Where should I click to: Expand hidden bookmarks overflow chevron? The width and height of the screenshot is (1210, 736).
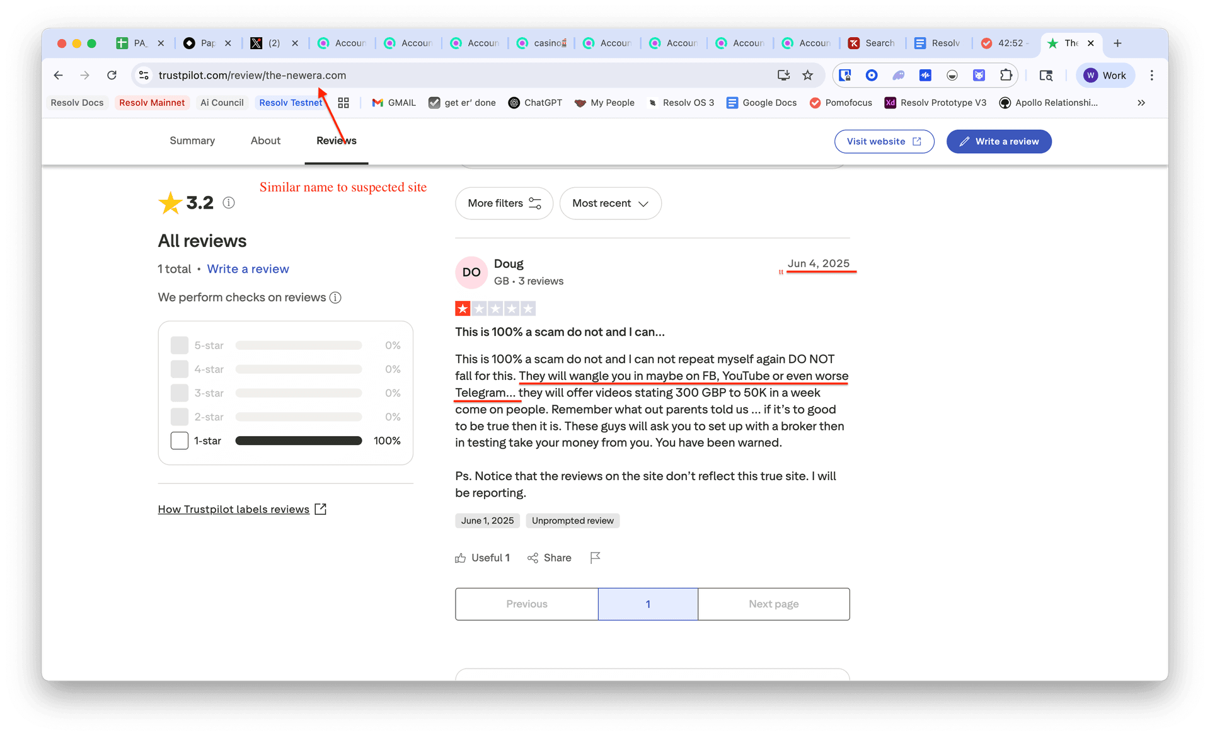point(1141,103)
